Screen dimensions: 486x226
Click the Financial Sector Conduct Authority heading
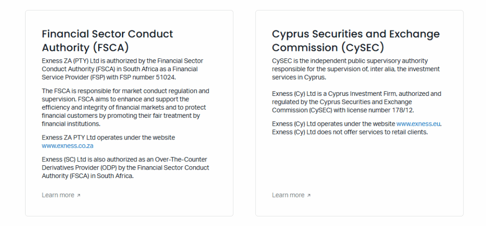[x=107, y=41]
